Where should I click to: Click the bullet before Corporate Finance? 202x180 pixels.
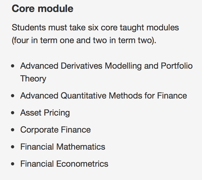[13, 130]
